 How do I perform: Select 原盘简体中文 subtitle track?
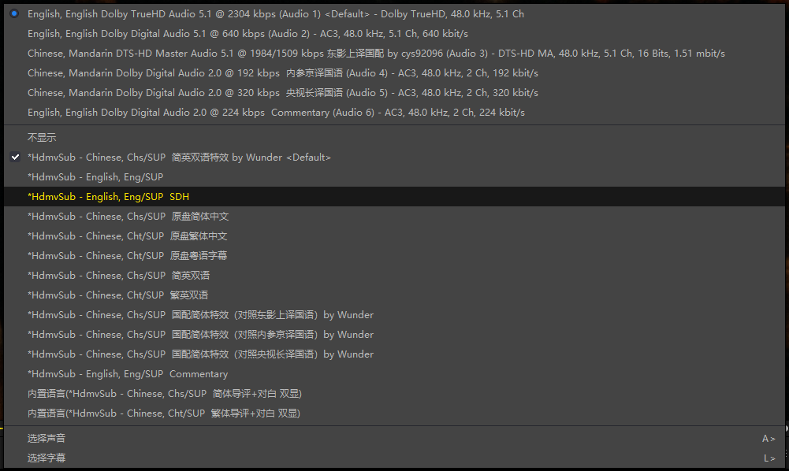coord(128,217)
